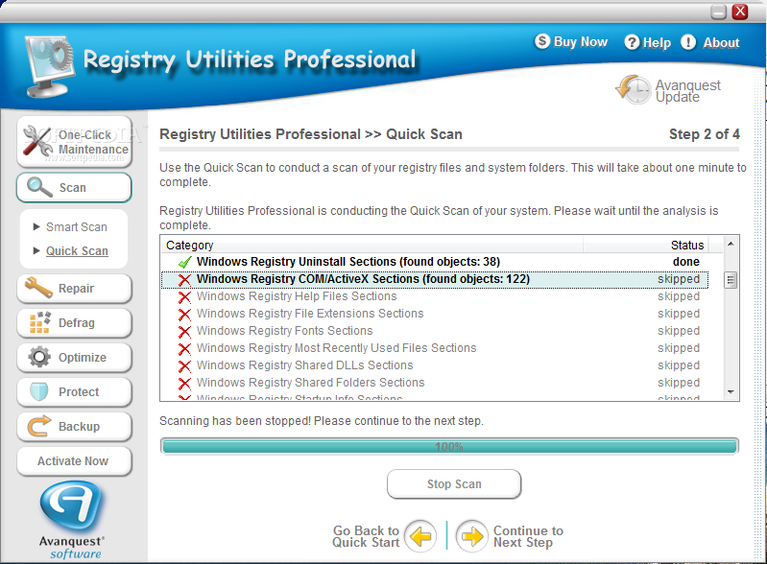Screen dimensions: 767x564
Task: Close the Registry Utilities window
Action: point(740,12)
